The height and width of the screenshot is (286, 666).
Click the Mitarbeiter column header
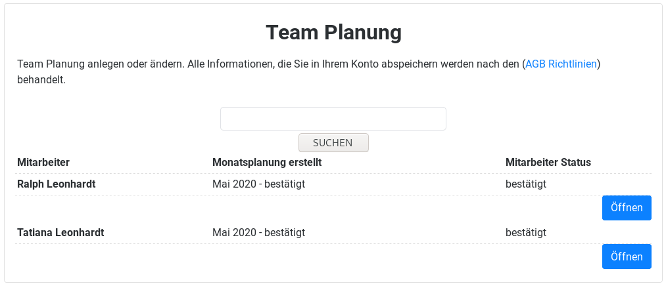[43, 162]
